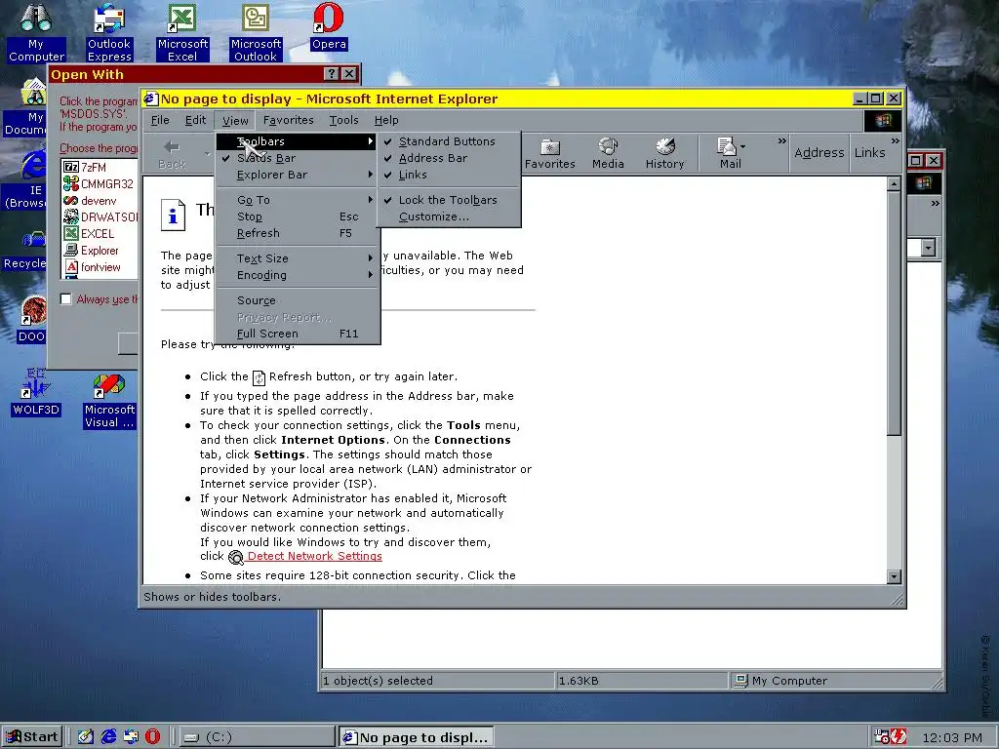Select the WOLF3D desktop icon

click(x=36, y=392)
